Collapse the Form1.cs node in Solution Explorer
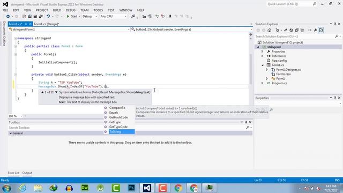The image size is (343, 193). coord(263,65)
